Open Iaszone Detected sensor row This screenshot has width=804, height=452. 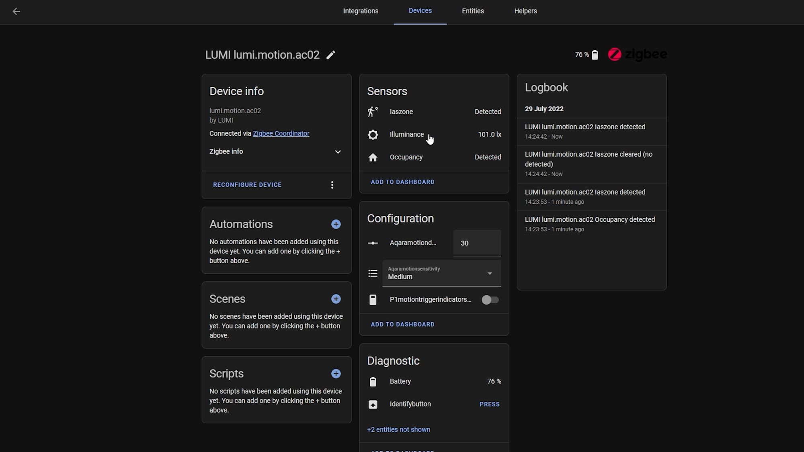(x=434, y=112)
